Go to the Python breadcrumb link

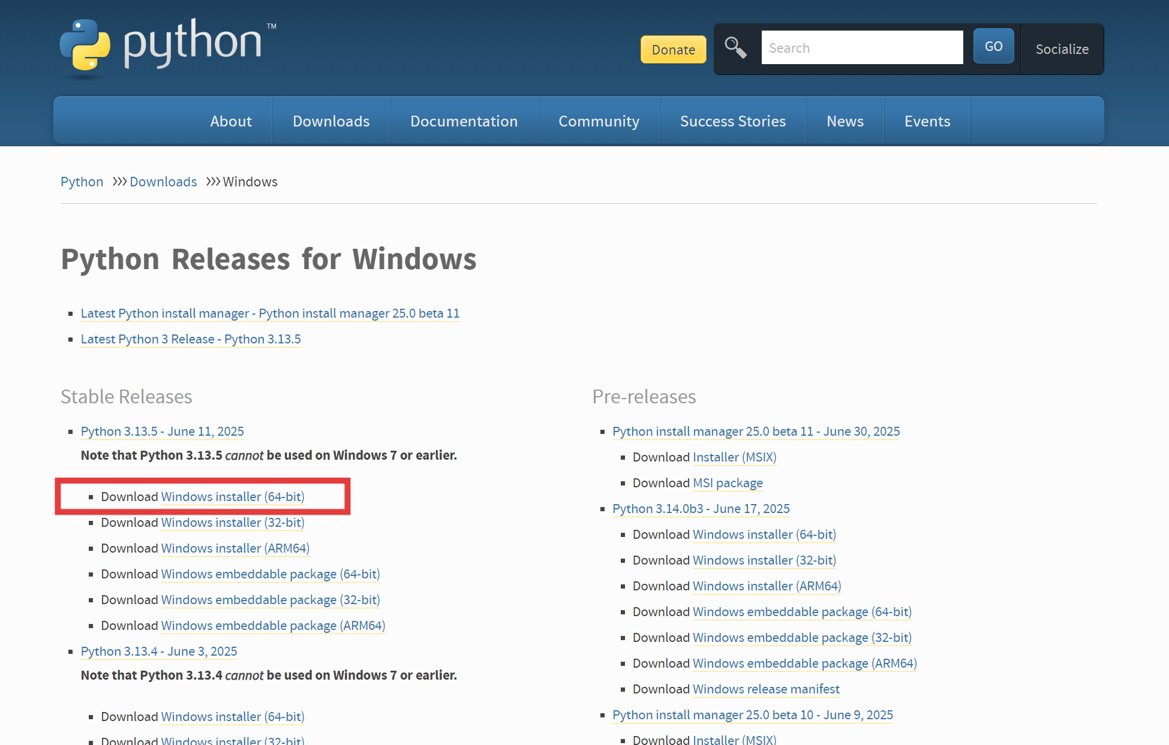tap(82, 182)
